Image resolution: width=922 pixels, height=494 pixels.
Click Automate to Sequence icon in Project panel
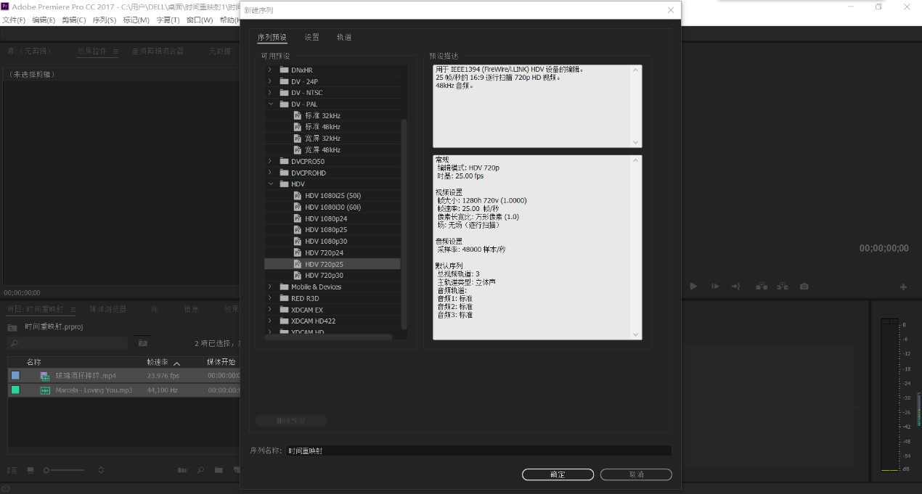click(x=183, y=470)
